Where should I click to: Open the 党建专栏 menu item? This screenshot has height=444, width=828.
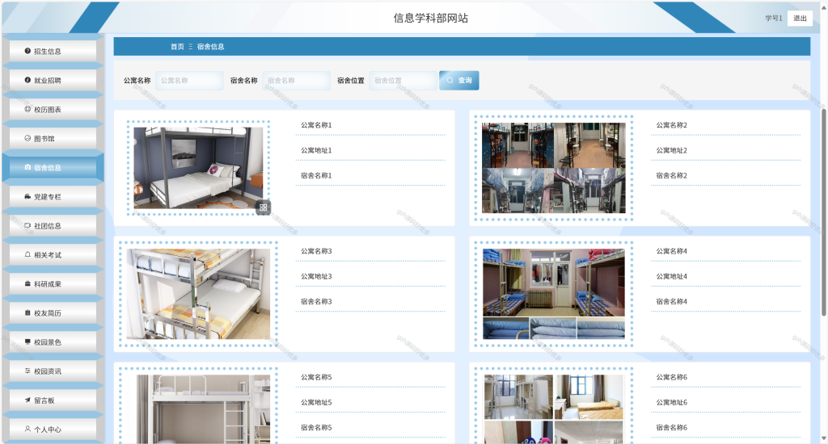pos(53,196)
